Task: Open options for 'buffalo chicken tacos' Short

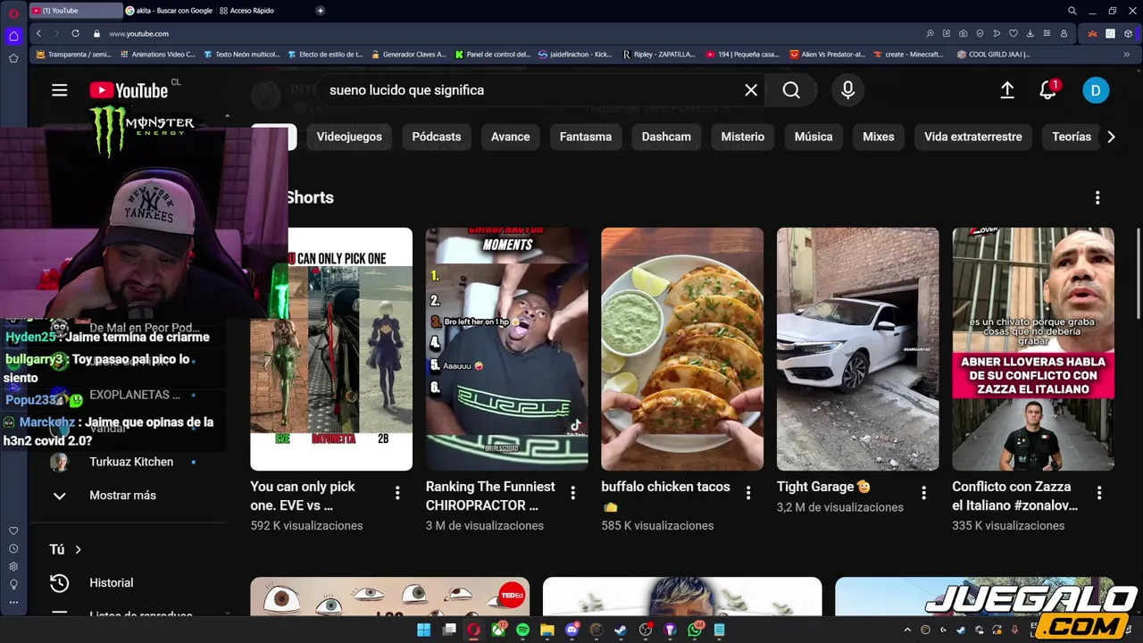Action: tap(748, 492)
